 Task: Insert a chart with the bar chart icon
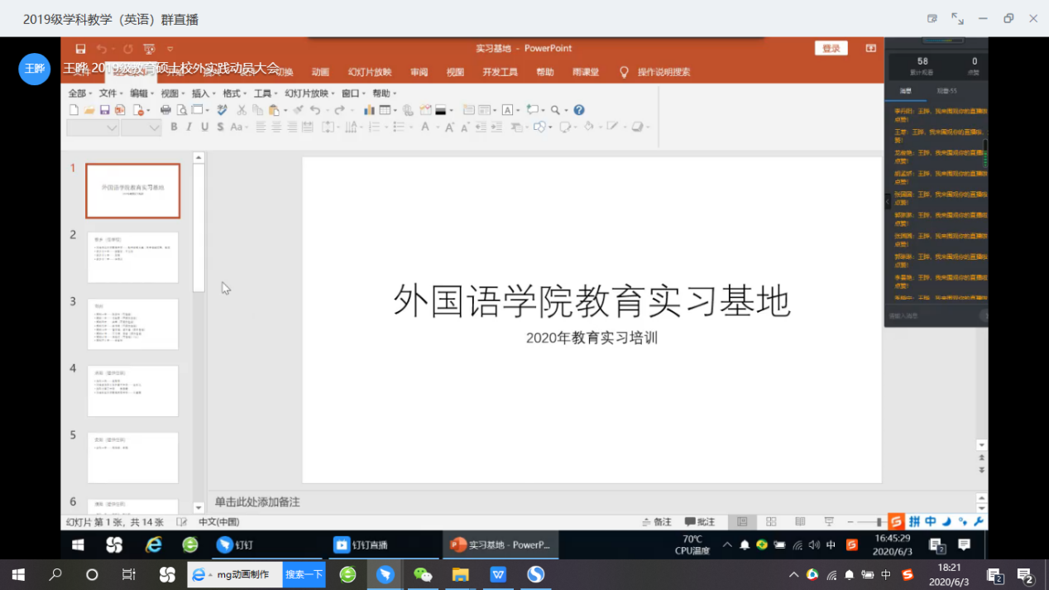369,110
